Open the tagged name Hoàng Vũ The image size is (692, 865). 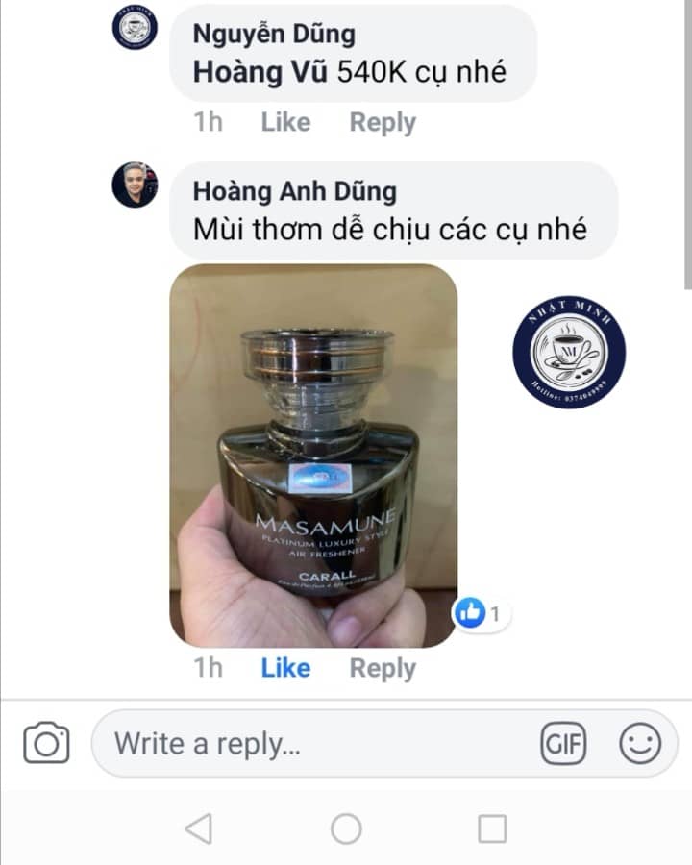(x=259, y=72)
